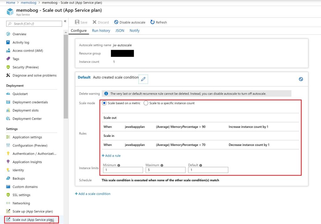Click the Application Insights bulb icon
Image resolution: width=321 pixels, height=224 pixels.
[8, 162]
